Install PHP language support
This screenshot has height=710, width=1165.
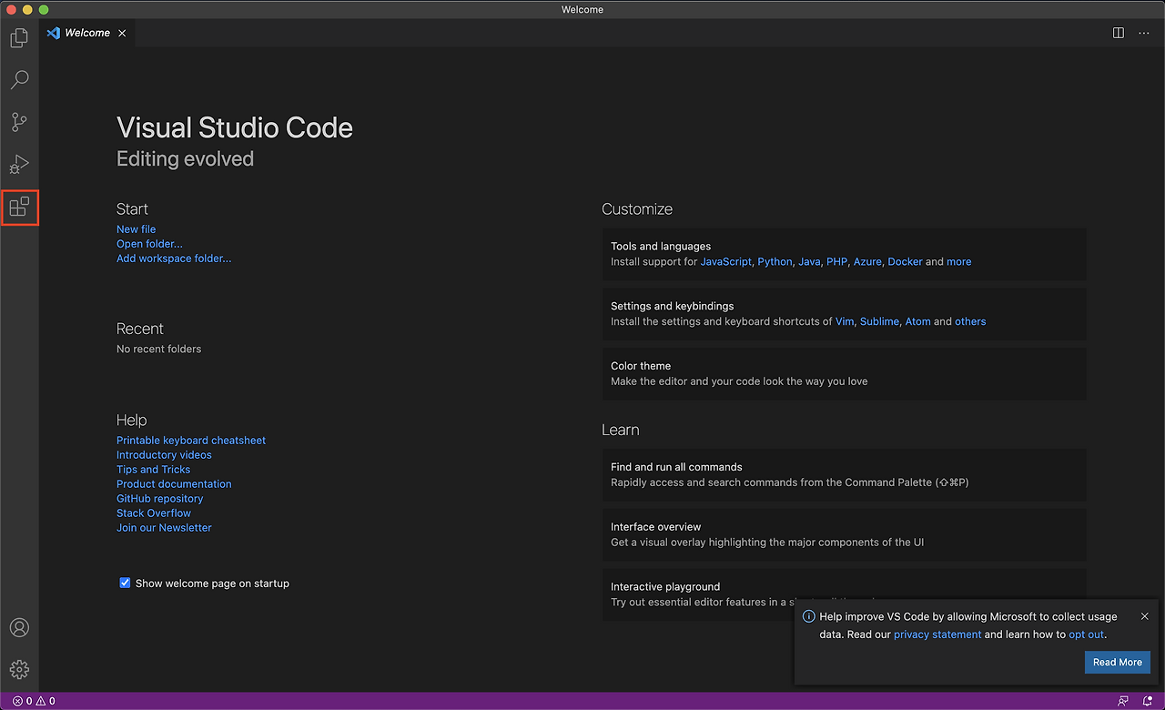click(836, 261)
